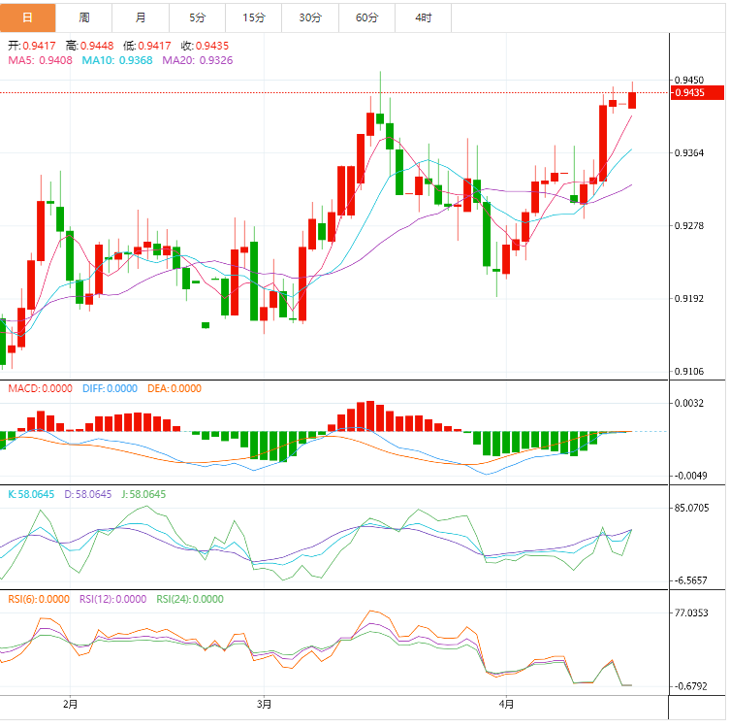Open the 月 monthly timeframe tab

[142, 17]
